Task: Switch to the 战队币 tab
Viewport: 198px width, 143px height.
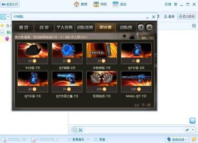Action: pyautogui.click(x=126, y=28)
